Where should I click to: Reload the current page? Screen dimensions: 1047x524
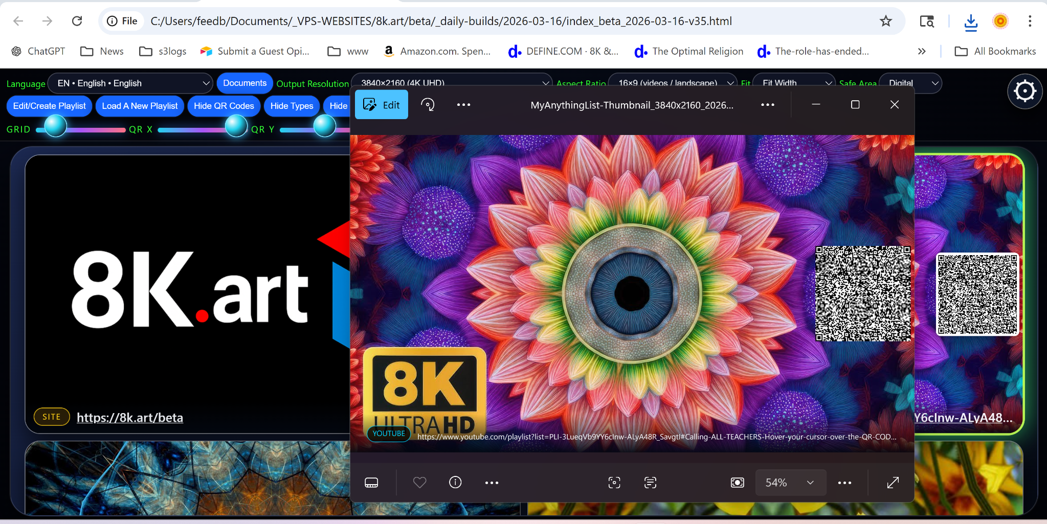[x=77, y=21]
